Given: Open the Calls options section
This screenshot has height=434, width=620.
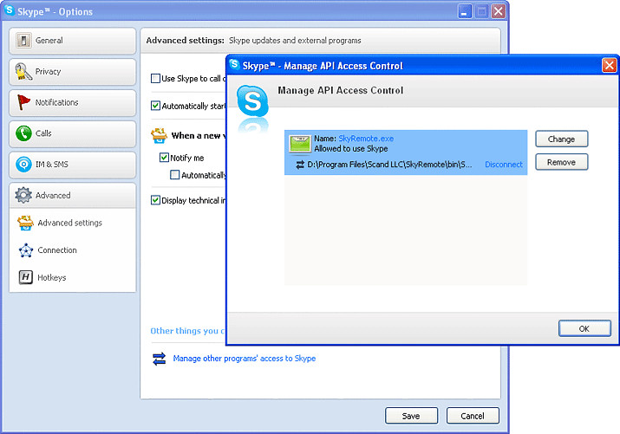Looking at the screenshot, I should tap(72, 133).
